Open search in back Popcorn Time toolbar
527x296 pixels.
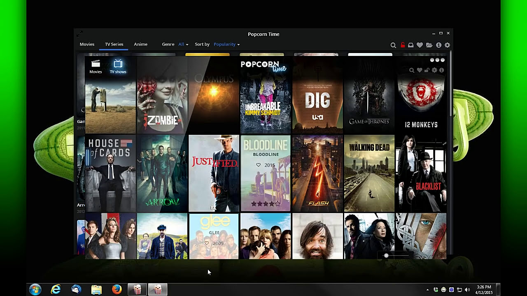(x=393, y=45)
